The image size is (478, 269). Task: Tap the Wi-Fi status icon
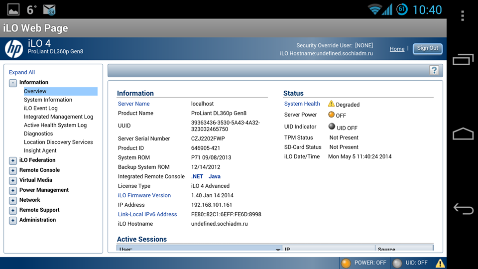[374, 10]
